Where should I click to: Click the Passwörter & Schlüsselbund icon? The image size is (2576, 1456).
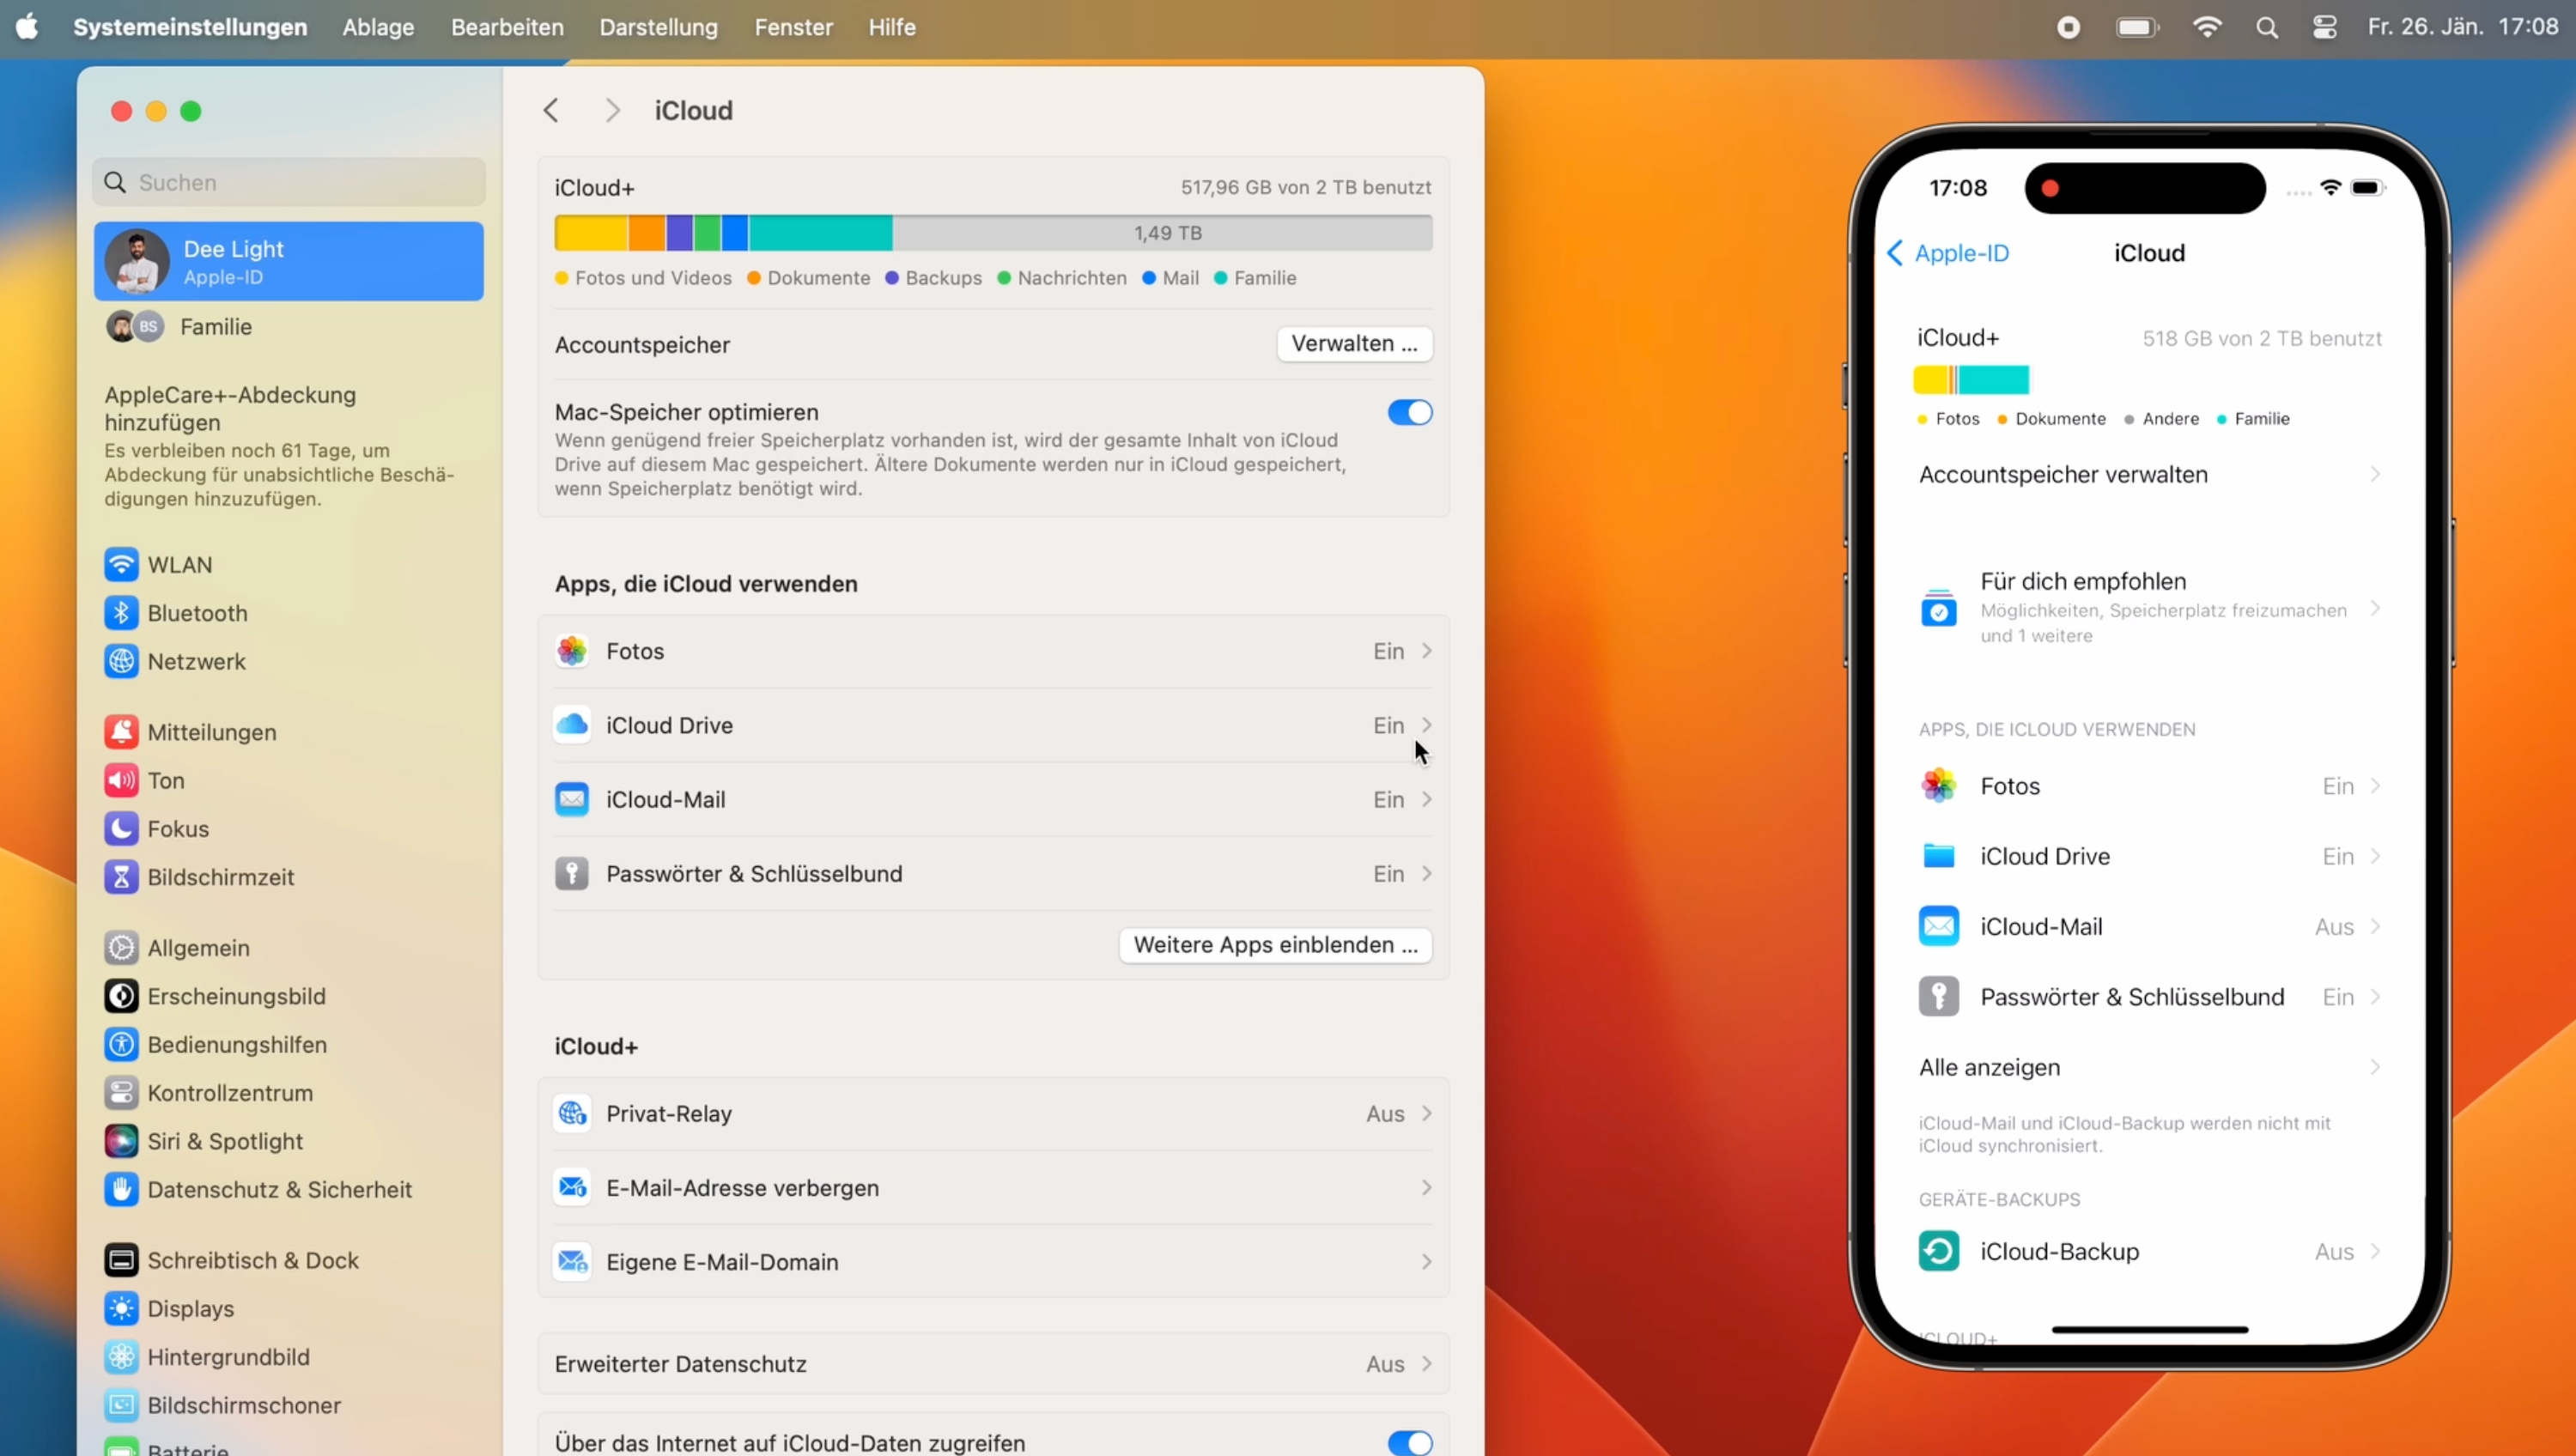574,872
